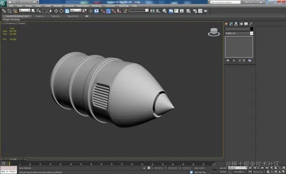Open the Rendered Frame Window
The height and width of the screenshot is (174, 286).
point(200,11)
